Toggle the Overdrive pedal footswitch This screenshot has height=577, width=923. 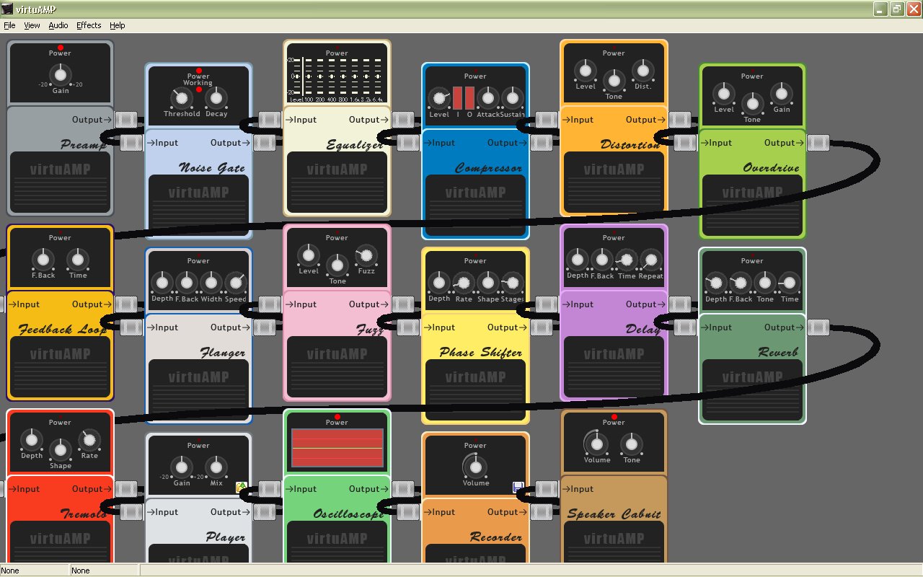tap(752, 204)
